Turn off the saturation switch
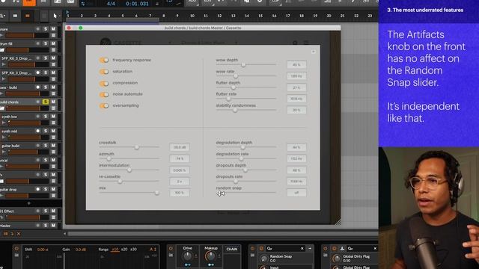The width and height of the screenshot is (479, 269). 104,72
